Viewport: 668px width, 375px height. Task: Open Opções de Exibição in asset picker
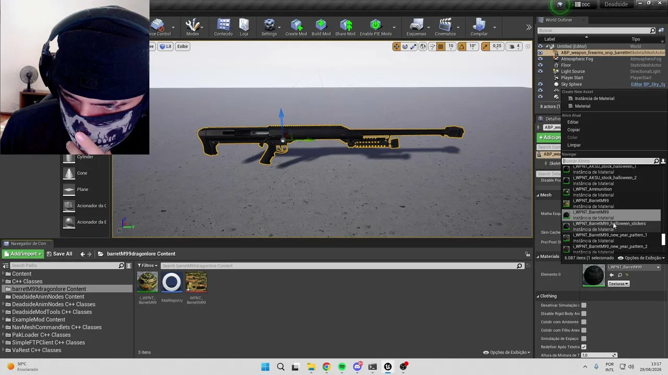coord(641,258)
